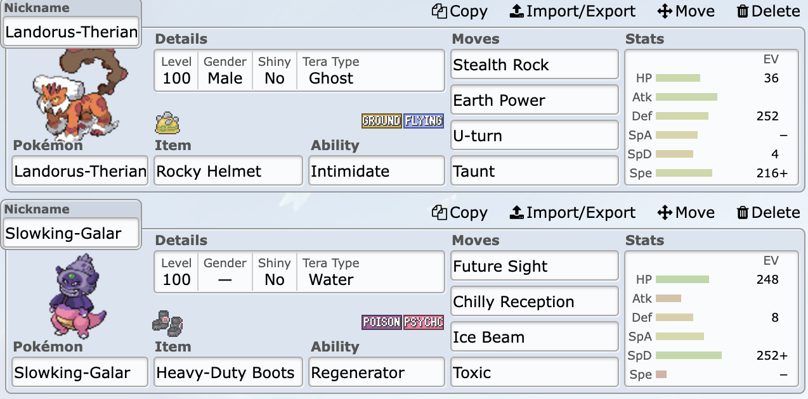Click the Psychic type badge
This screenshot has width=808, height=399.
tap(423, 322)
